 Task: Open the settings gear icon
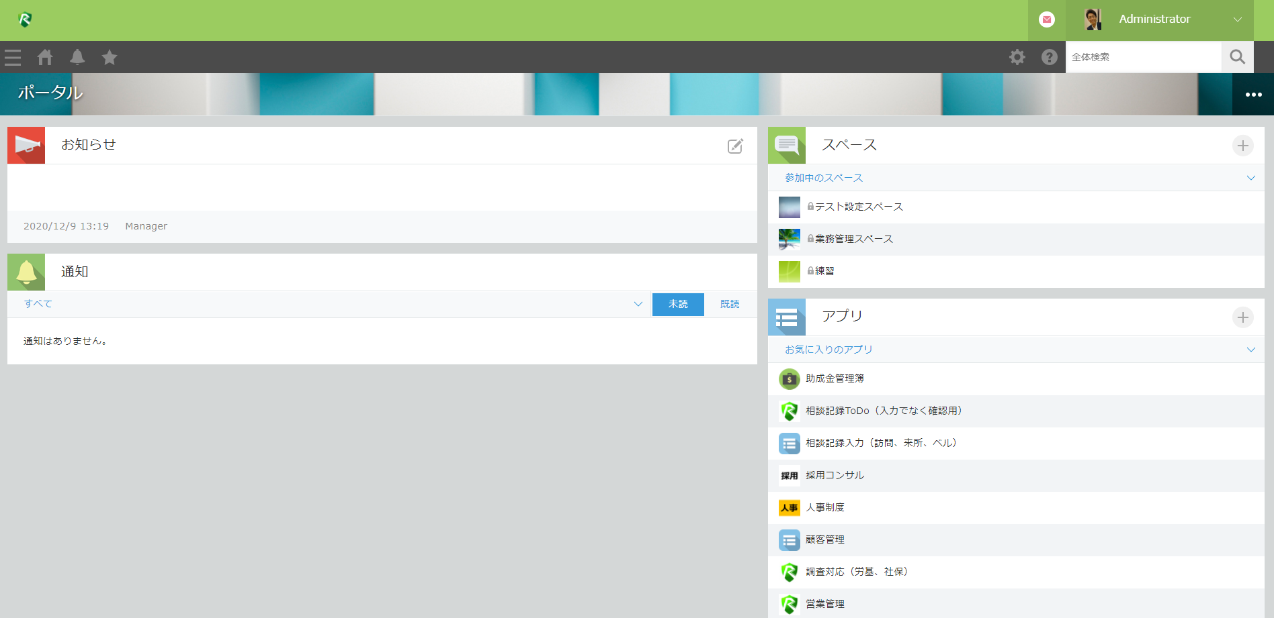1017,58
